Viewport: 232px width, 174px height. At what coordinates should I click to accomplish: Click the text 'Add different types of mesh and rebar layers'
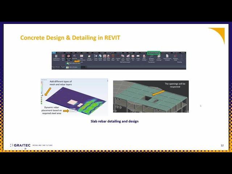coord(61,83)
